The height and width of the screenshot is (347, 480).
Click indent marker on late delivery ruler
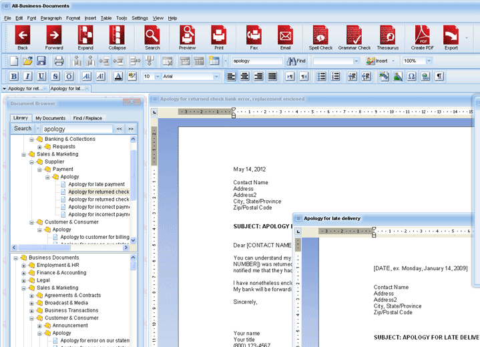pyautogui.click(x=374, y=232)
